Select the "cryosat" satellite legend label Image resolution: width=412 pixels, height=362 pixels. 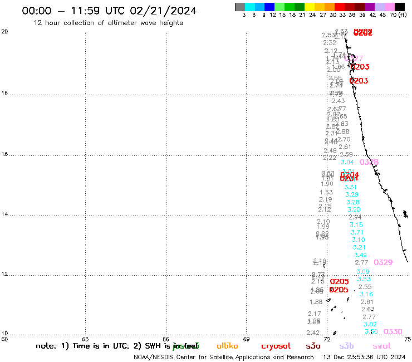276,346
